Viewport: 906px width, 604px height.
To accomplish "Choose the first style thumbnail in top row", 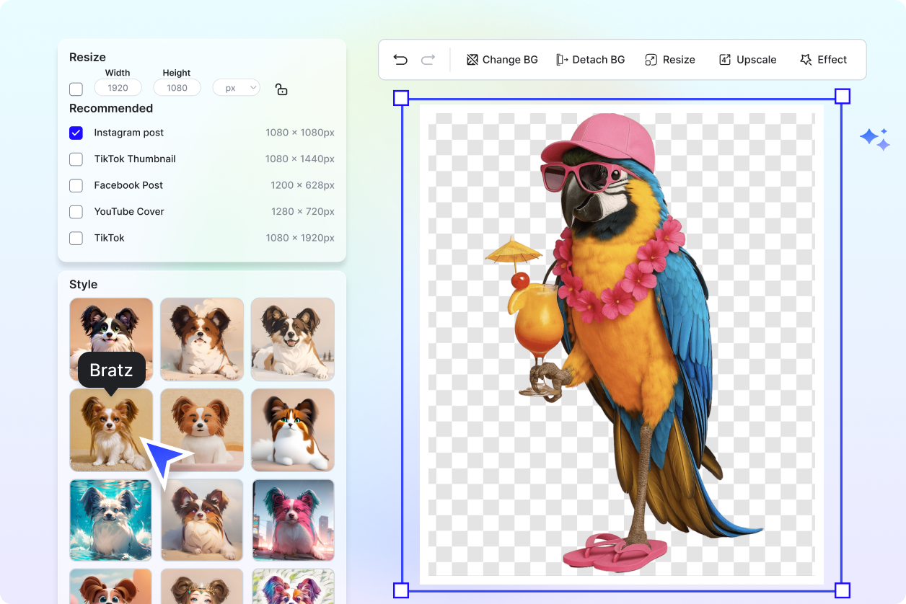I will pyautogui.click(x=111, y=339).
